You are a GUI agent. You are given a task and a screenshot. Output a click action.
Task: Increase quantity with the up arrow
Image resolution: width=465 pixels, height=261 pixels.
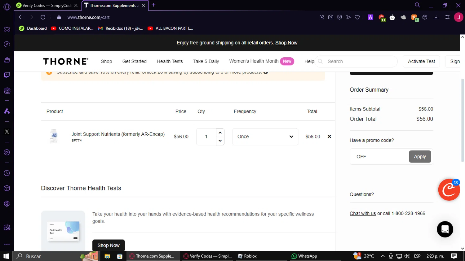(220, 133)
